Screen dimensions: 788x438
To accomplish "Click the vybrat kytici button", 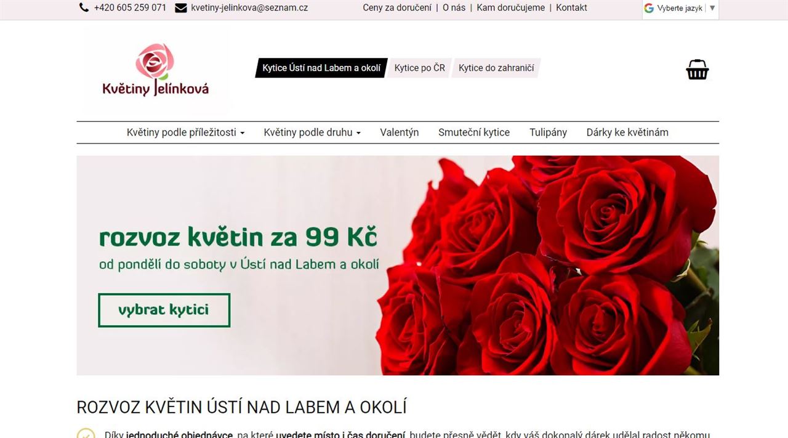I will pos(164,310).
